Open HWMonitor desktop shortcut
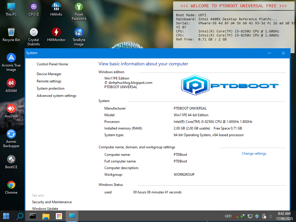 coord(56,32)
